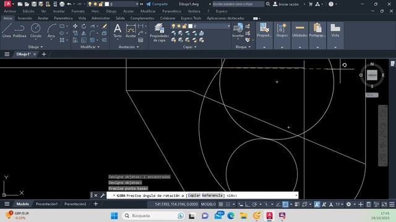Toggle object snap (highlighted square) in status bar
The height and width of the screenshot is (222, 396).
[285, 204]
